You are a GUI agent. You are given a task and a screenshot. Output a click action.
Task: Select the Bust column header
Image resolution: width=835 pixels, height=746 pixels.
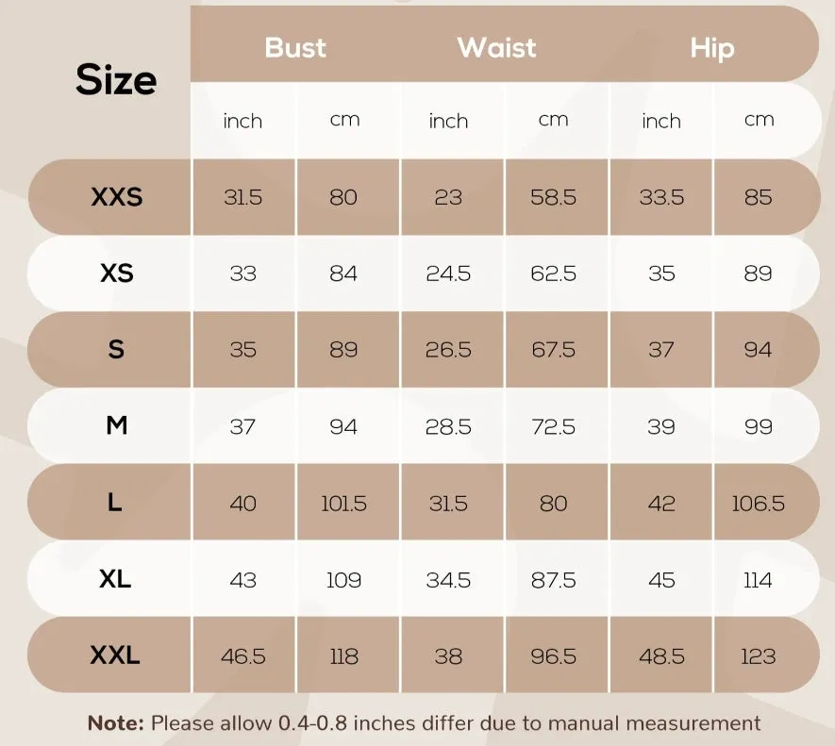click(295, 47)
